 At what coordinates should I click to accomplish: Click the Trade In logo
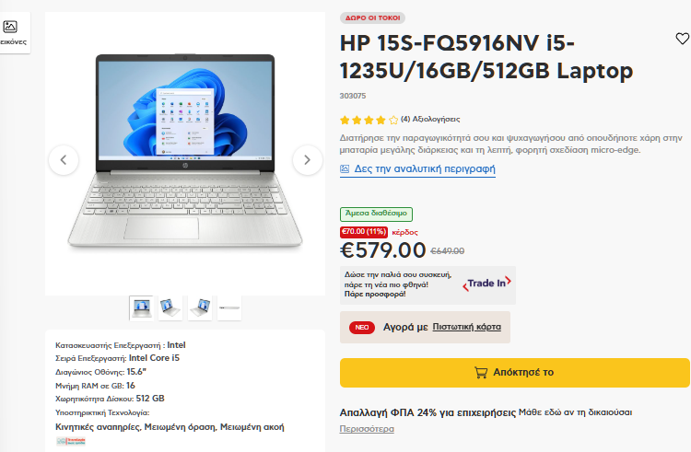point(487,283)
